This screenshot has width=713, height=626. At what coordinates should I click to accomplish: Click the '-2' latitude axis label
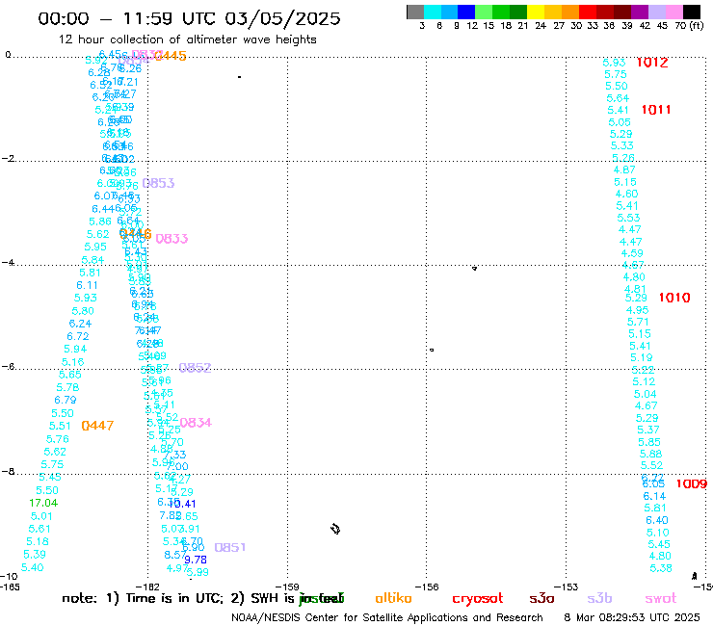(x=8, y=159)
